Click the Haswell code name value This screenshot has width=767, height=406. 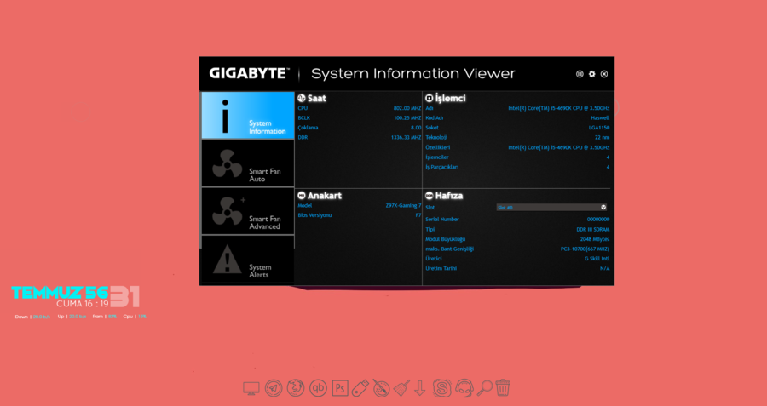[x=600, y=118]
